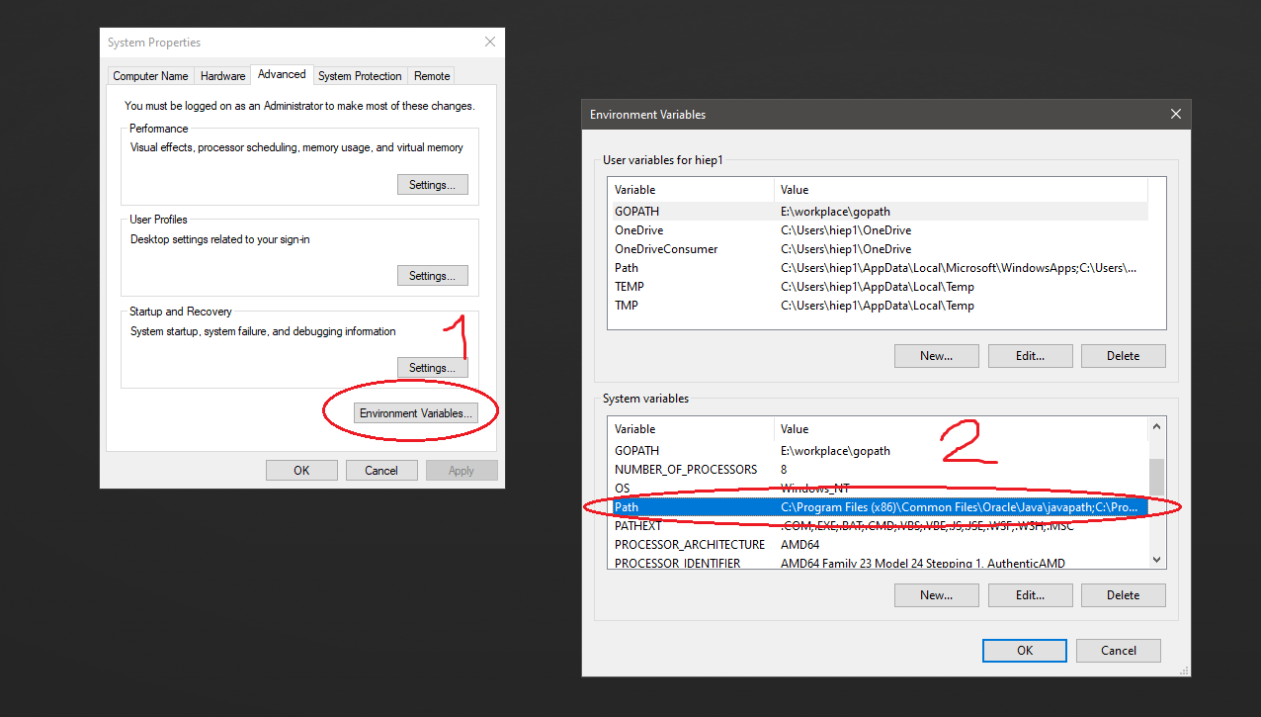Click Apply in System Properties
This screenshot has height=717, width=1261.
pos(462,471)
